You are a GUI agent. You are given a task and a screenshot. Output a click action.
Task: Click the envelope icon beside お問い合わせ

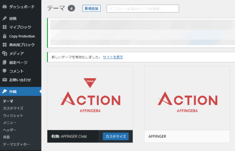pos(5,80)
